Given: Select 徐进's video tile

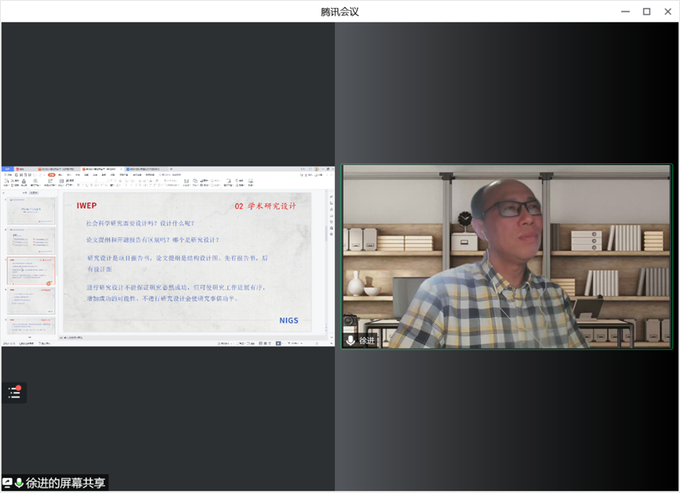Looking at the screenshot, I should 506,256.
